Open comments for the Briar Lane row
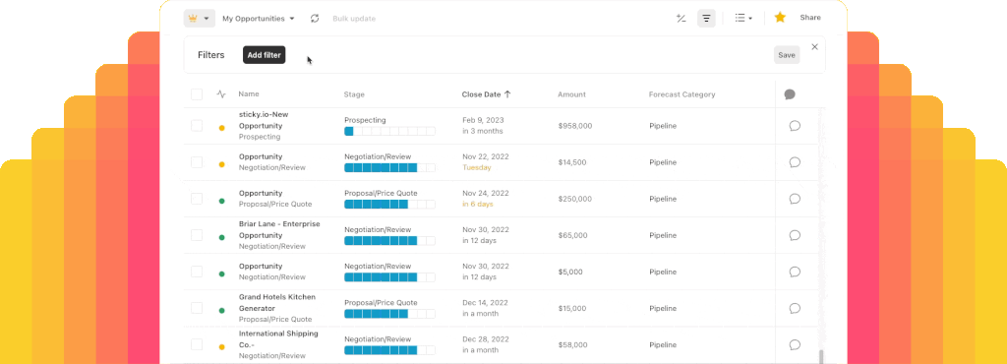Image resolution: width=1007 pixels, height=364 pixels. tap(795, 235)
